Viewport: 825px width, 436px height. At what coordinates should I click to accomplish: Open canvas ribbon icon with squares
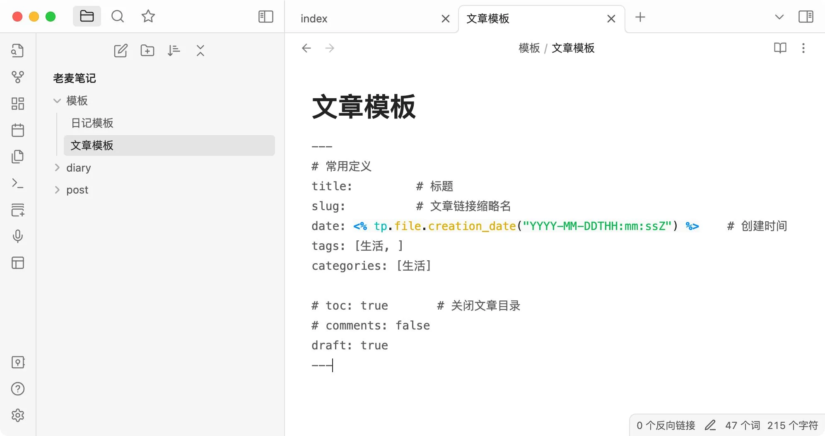click(17, 104)
